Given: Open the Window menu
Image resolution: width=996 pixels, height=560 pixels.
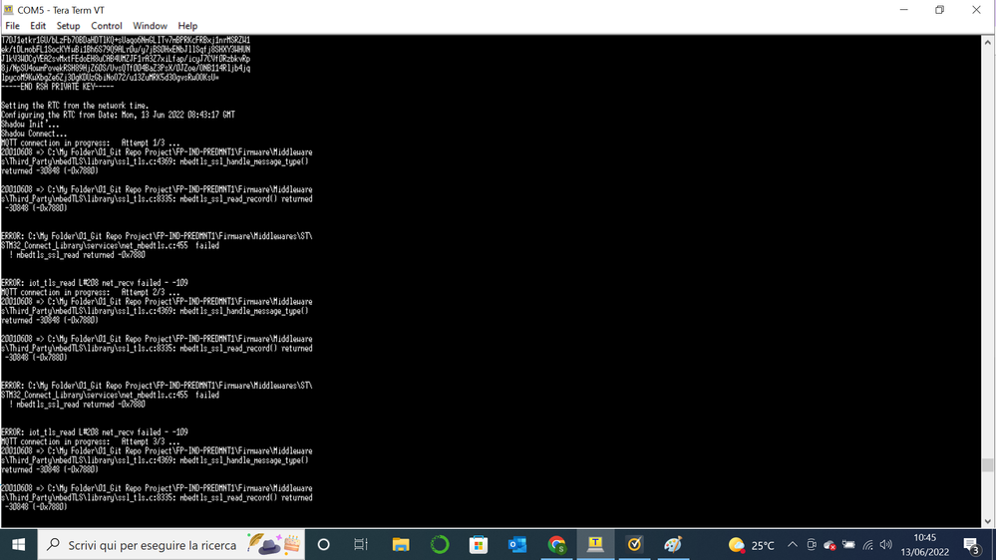Looking at the screenshot, I should [150, 26].
